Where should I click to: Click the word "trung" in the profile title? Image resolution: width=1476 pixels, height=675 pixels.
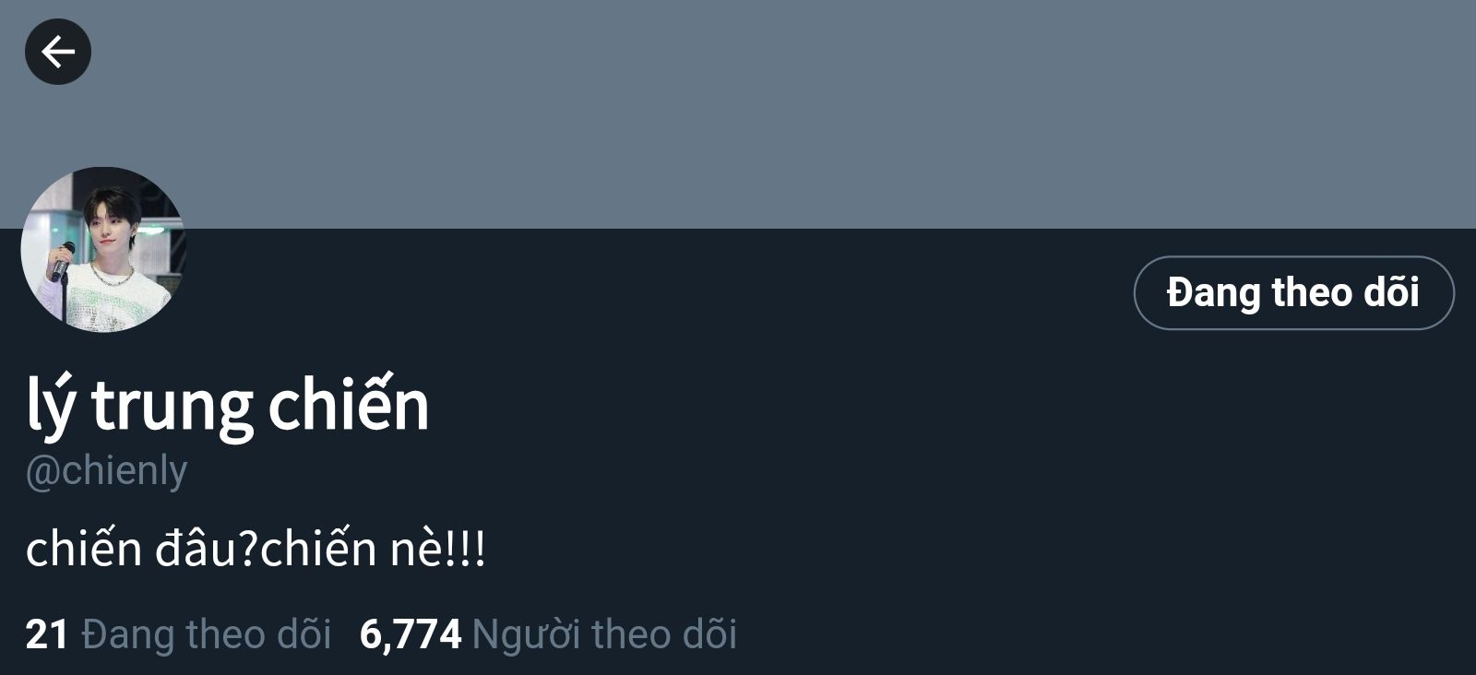click(172, 407)
